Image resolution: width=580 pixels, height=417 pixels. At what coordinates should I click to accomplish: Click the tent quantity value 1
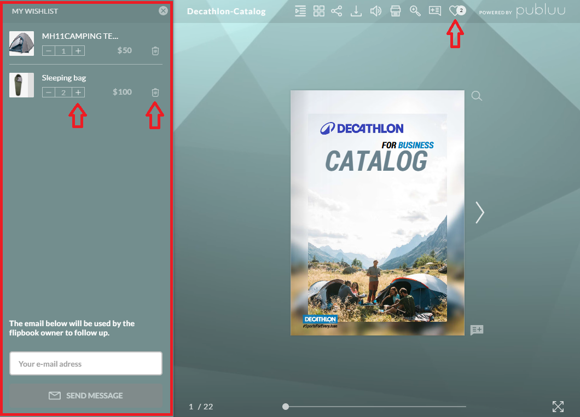(x=63, y=51)
